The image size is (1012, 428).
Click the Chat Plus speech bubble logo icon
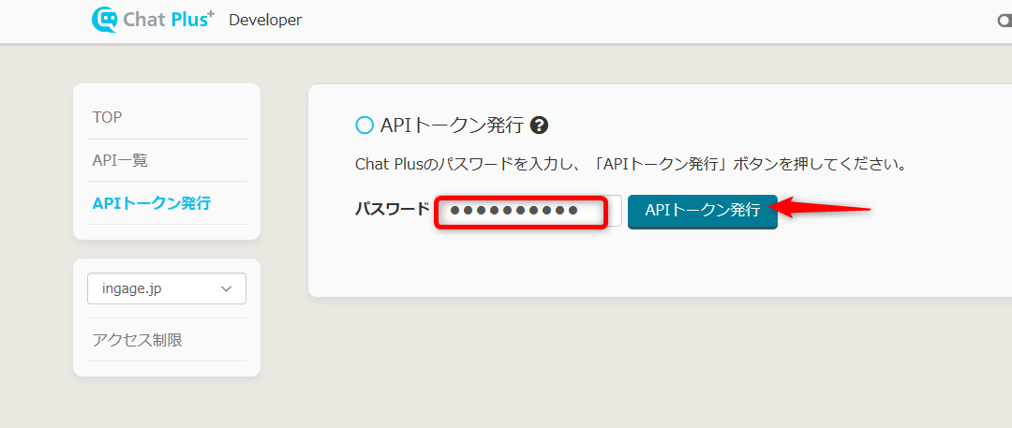(x=105, y=20)
